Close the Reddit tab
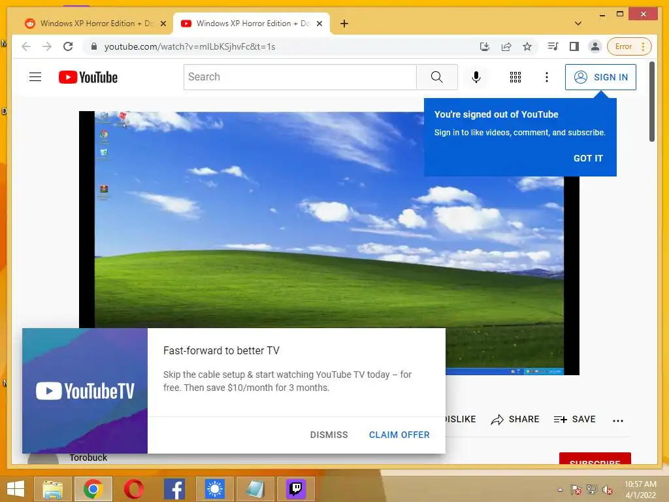Viewport: 669px width, 502px height. 163,24
